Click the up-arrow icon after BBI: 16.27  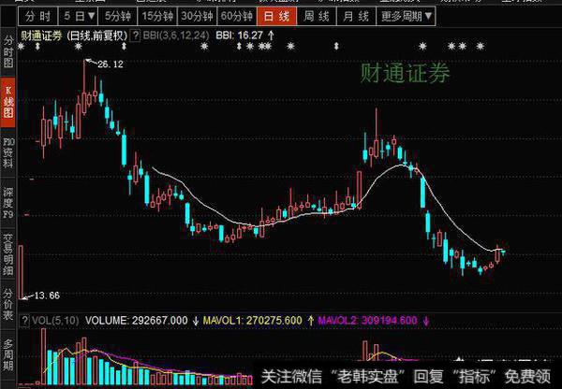pyautogui.click(x=272, y=36)
